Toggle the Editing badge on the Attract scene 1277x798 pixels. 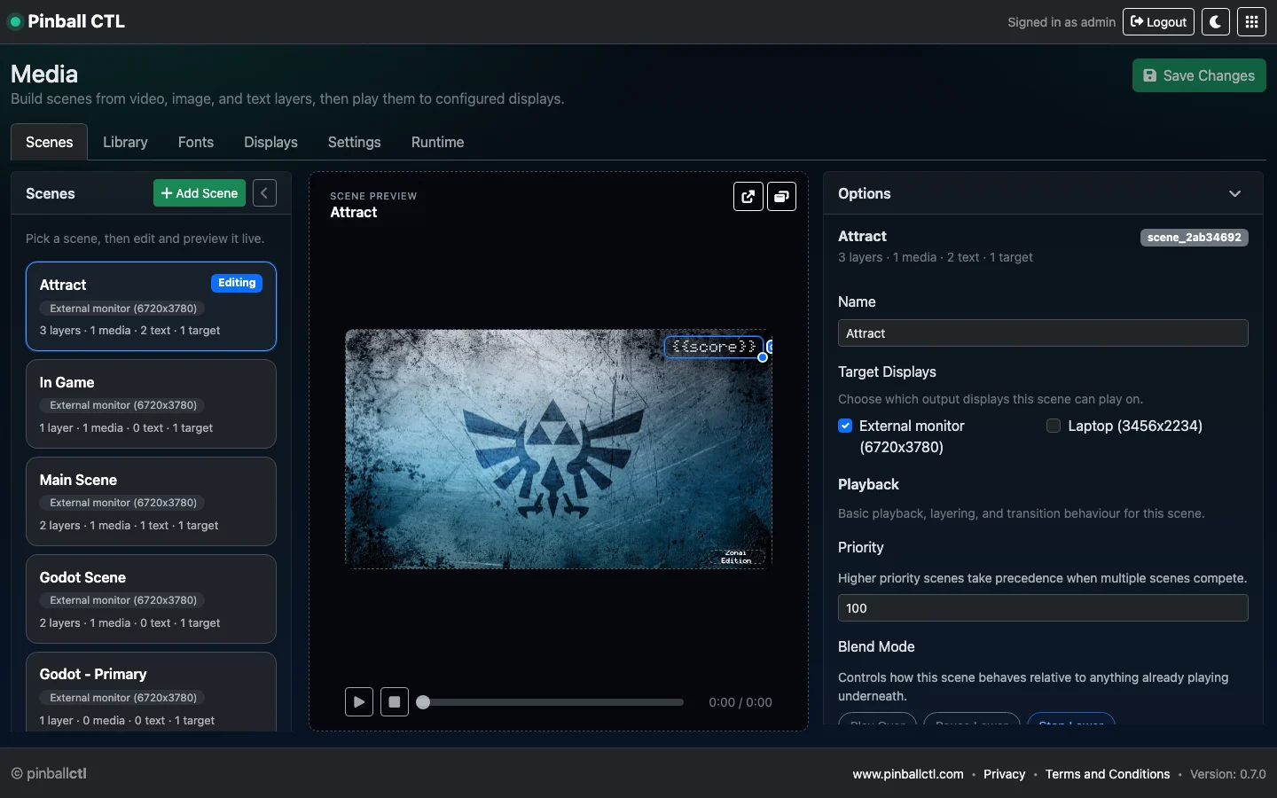(x=236, y=283)
